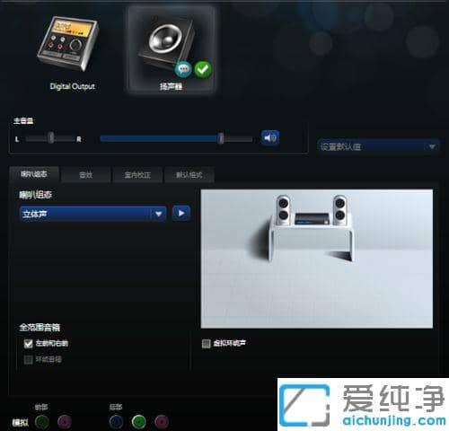Click the 后部 jack group label
The image size is (449, 431).
pos(116,407)
